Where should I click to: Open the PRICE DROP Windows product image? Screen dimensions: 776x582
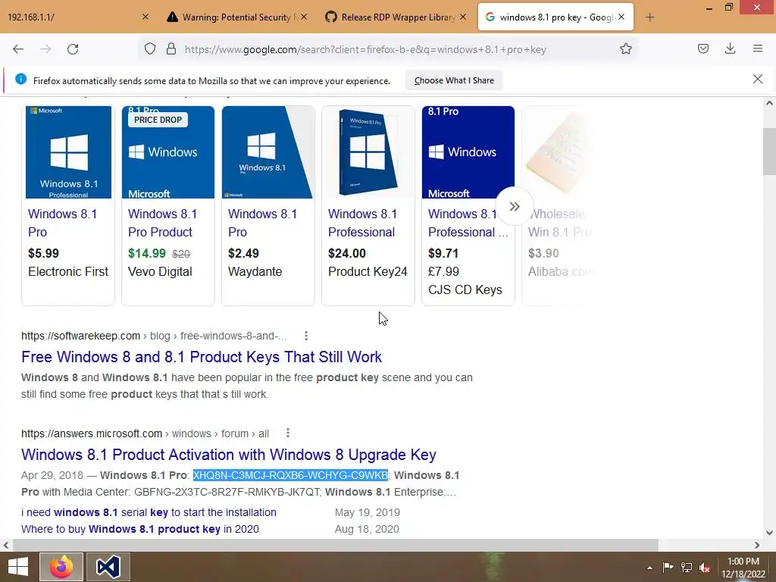pyautogui.click(x=168, y=152)
